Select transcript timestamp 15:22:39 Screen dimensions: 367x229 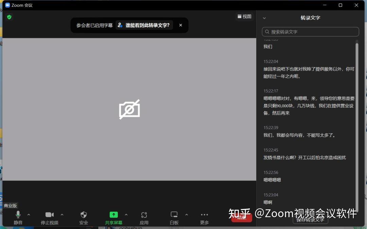click(271, 127)
